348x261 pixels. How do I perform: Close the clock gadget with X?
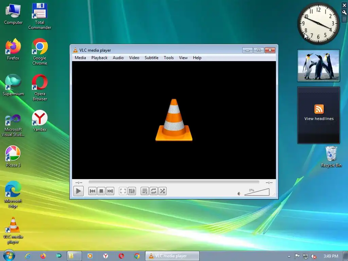tap(344, 5)
